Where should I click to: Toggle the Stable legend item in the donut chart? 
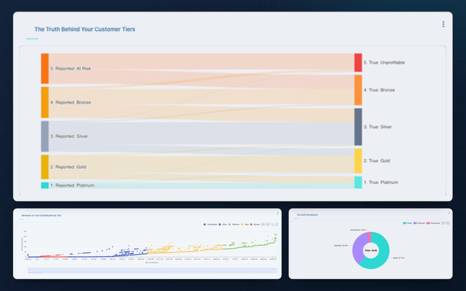(x=407, y=223)
